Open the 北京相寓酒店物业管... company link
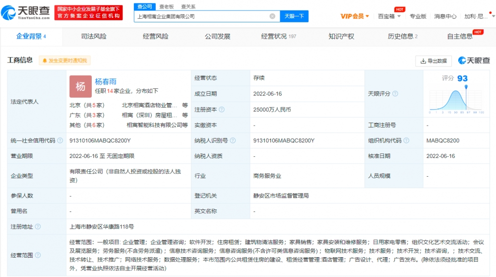 149,105
